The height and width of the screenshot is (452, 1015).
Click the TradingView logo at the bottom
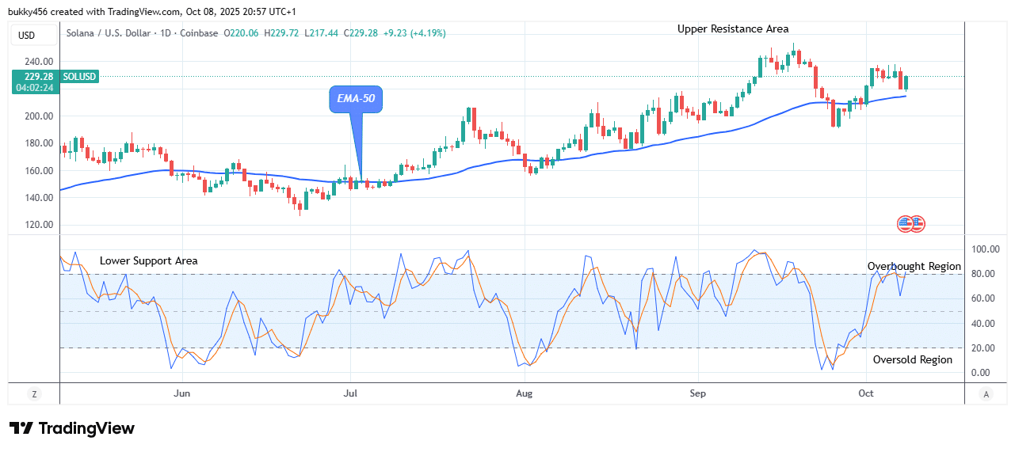pos(72,428)
